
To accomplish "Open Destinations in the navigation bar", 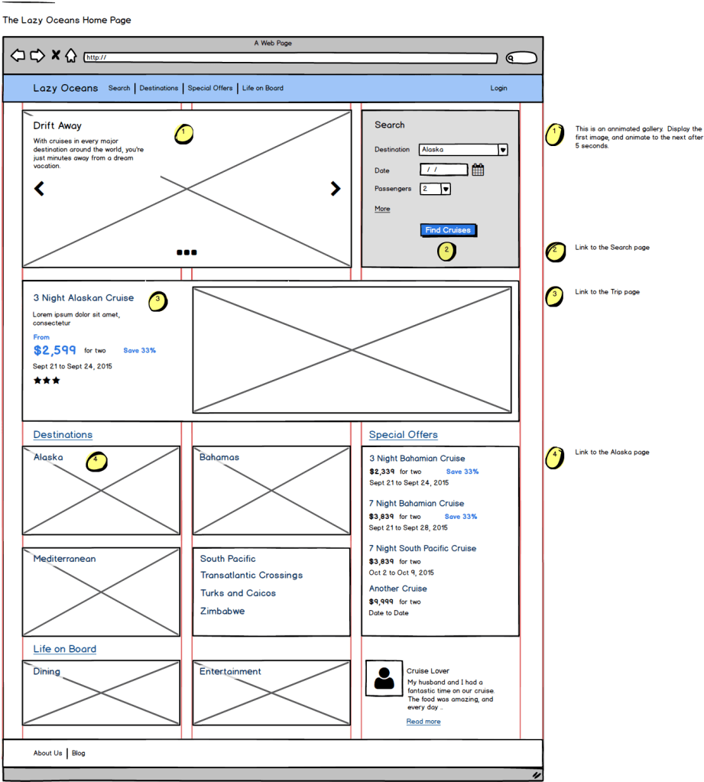I will (x=158, y=88).
